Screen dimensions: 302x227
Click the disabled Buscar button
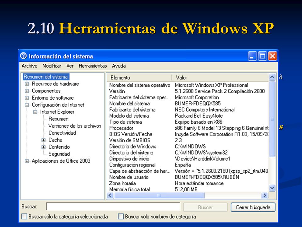click(x=205, y=207)
